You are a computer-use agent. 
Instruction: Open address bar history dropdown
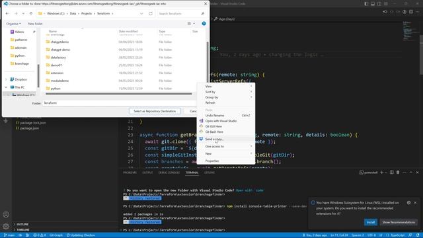coord(141,13)
